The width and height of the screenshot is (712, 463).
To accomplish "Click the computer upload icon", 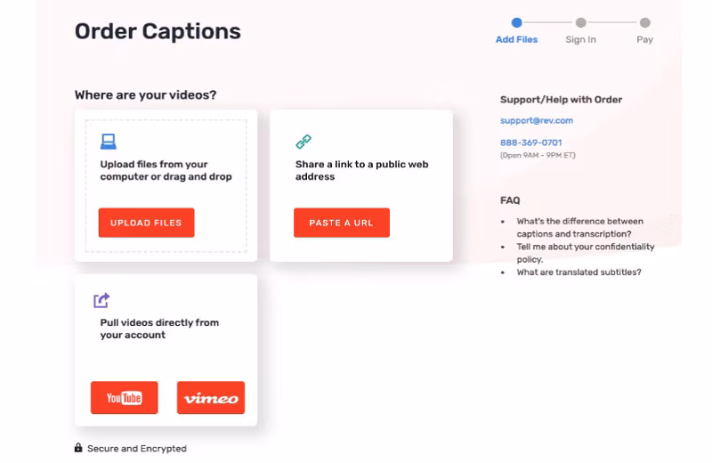I will (x=109, y=142).
